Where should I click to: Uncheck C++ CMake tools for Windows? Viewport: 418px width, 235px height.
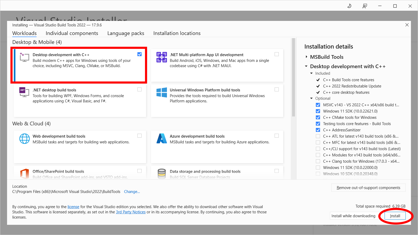pyautogui.click(x=318, y=118)
